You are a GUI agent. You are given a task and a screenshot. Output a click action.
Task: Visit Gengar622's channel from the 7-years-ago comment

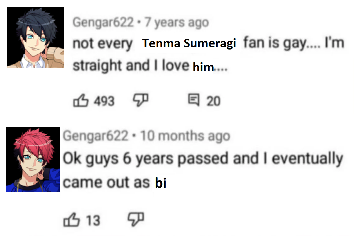point(103,22)
